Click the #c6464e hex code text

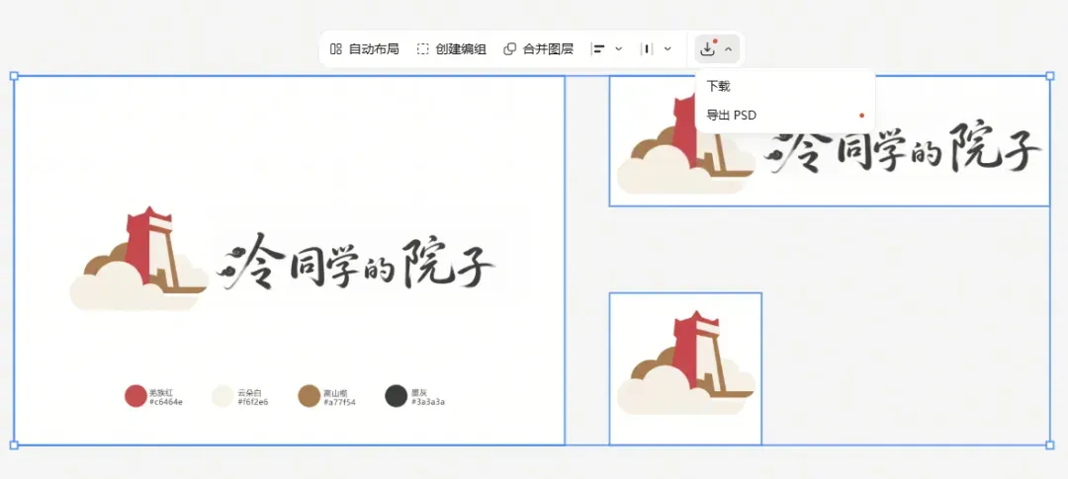(x=165, y=402)
